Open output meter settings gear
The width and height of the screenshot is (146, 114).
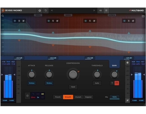127,63
